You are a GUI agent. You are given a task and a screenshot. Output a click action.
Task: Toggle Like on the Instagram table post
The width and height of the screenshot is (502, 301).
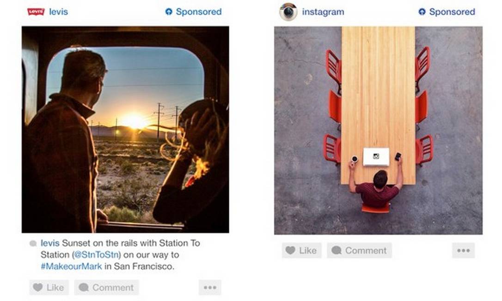pos(301,251)
